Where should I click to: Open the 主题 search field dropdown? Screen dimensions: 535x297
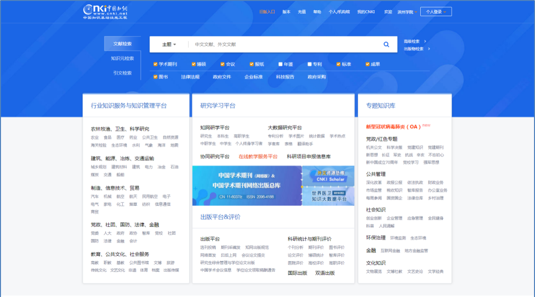point(169,44)
